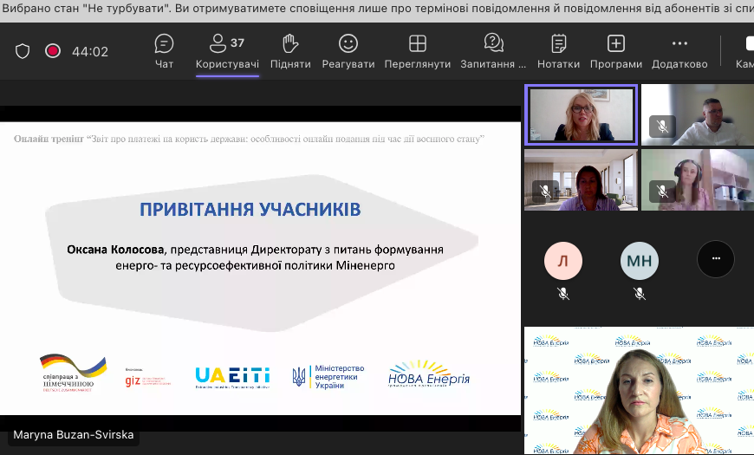Screen dimensions: 754x455
Task: Select the active speaker video tile
Action: click(x=581, y=114)
